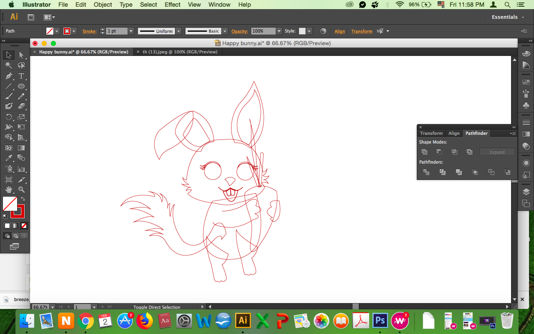The height and width of the screenshot is (334, 534).
Task: Select the Type tool
Action: click(21, 76)
